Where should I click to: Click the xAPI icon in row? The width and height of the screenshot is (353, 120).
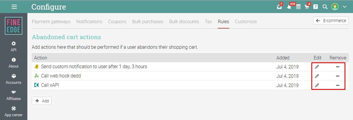pyautogui.click(x=36, y=85)
